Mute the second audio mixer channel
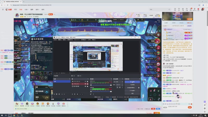Screen dimensions: 208x117 coord(91,92)
